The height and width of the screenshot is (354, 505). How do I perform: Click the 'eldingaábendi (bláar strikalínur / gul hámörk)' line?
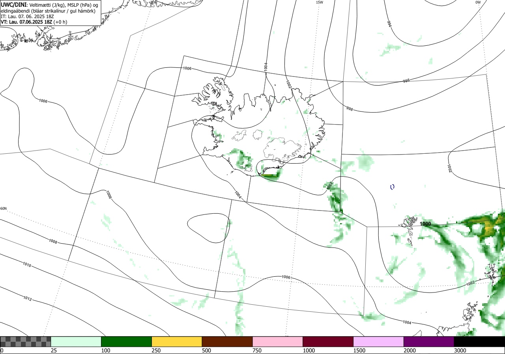pyautogui.click(x=48, y=11)
